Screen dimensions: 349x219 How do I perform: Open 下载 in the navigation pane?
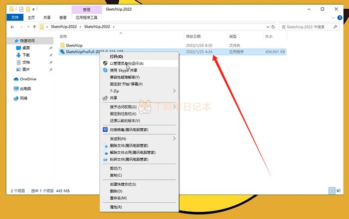26,55
